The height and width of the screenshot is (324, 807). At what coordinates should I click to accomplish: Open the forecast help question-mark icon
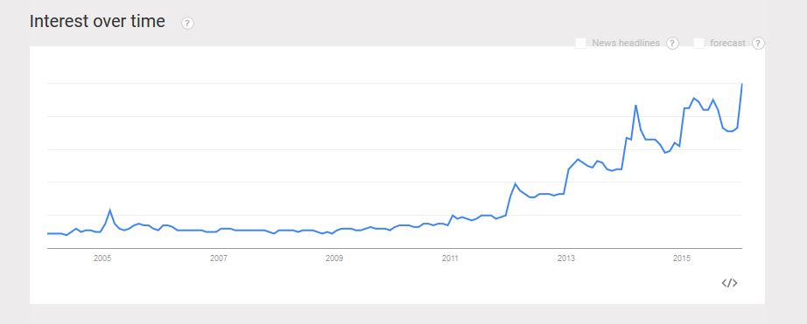click(758, 44)
